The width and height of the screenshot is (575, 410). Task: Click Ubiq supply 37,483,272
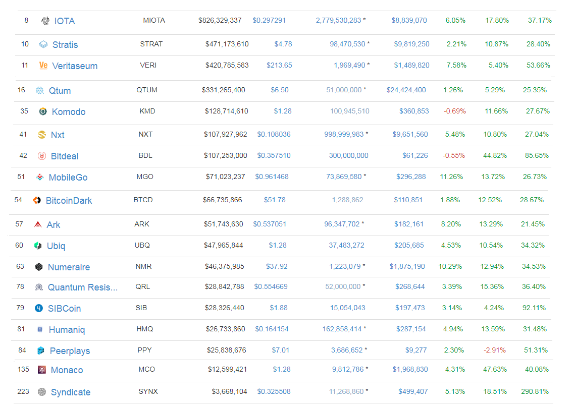pos(346,246)
